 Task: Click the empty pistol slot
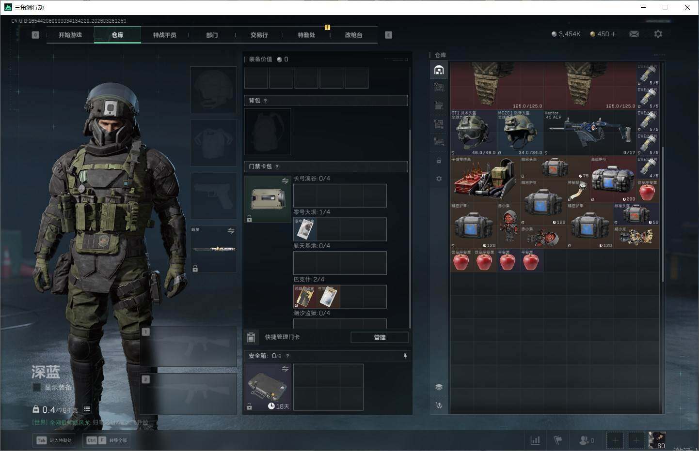pos(213,196)
